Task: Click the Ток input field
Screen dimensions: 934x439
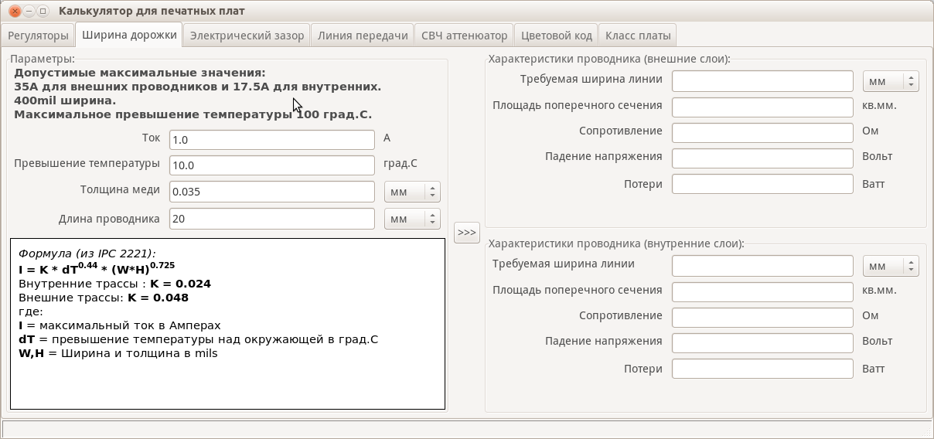Action: pos(271,140)
